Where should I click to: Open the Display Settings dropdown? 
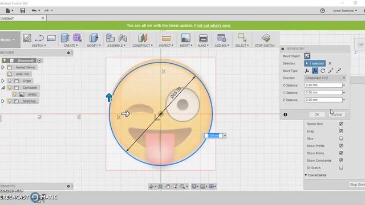[x=194, y=186]
